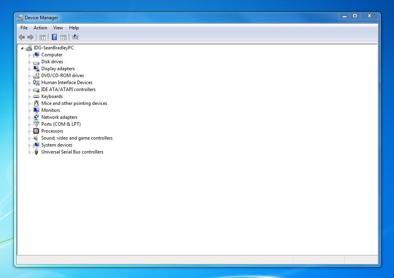394x278 pixels.
Task: Select Sound, video and game controllers label
Action: coord(77,138)
